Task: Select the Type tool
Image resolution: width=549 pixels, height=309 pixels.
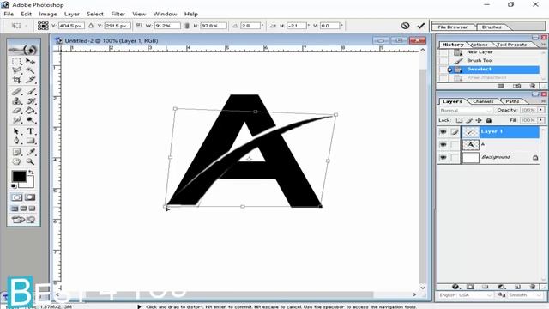Action: [x=31, y=131]
